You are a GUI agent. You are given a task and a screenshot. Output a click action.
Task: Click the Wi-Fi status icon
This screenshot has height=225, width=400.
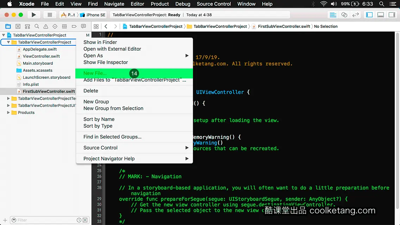coord(324,4)
